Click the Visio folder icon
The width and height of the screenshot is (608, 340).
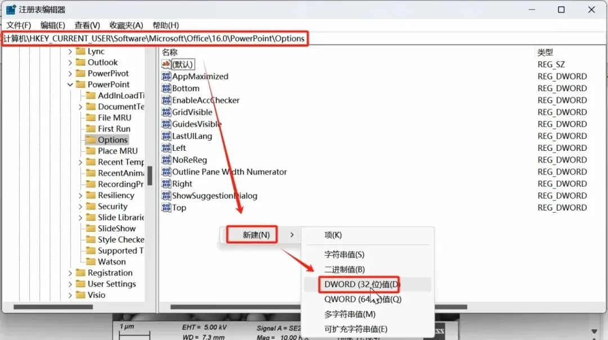click(x=81, y=295)
